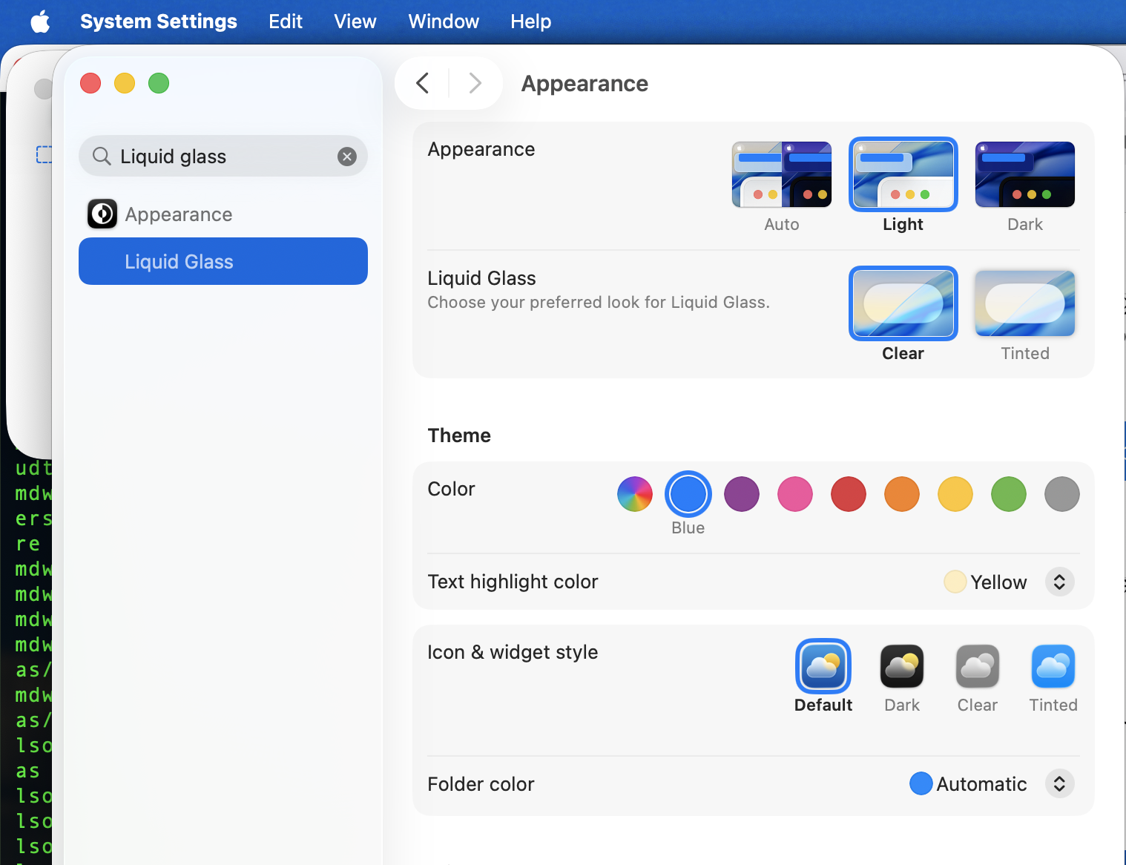Viewport: 1126px width, 865px height.
Task: Go forward with the right chevron
Action: pos(475,83)
